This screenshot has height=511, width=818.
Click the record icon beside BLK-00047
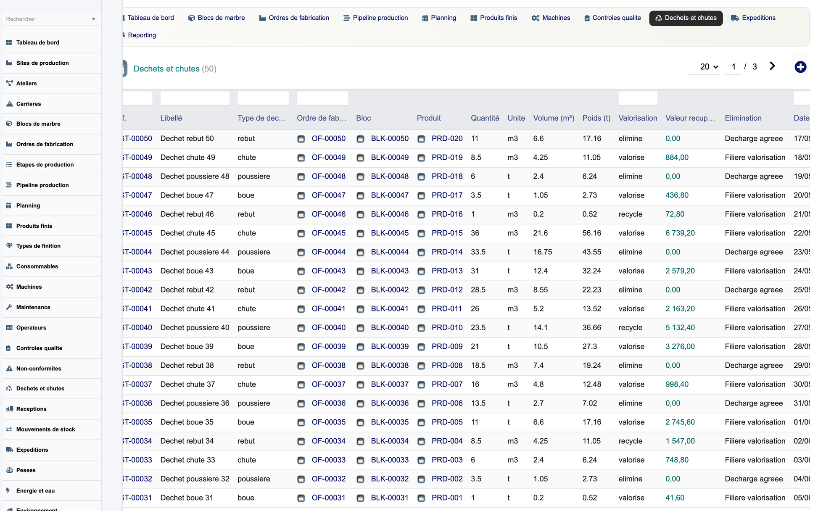[x=360, y=196]
